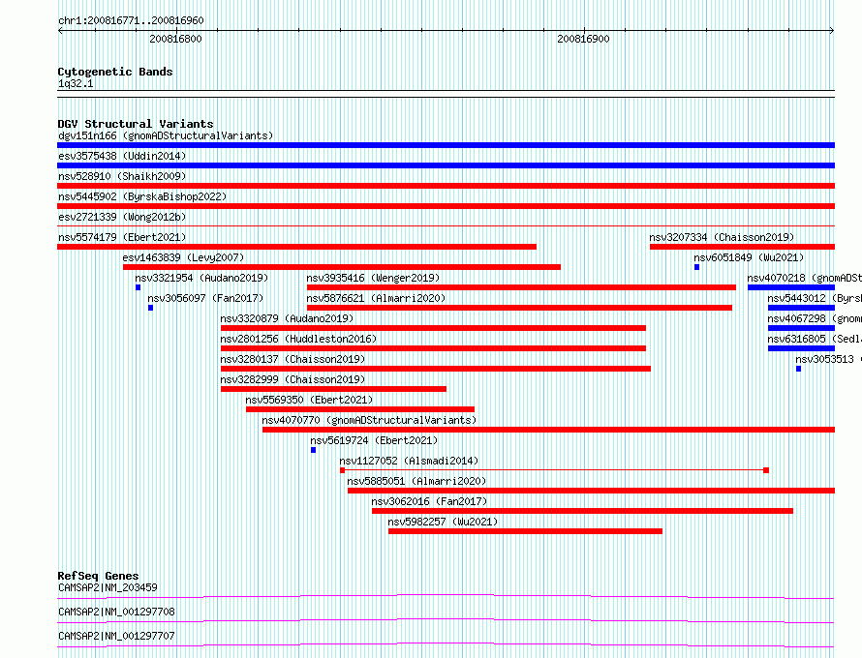Screen dimensions: 862x658
Task: Open nsv528910 (Shaikh2009) variant label
Action: click(x=122, y=176)
